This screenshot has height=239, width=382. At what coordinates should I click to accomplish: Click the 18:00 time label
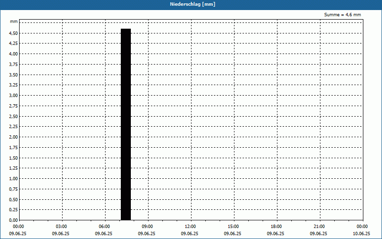click(x=276, y=227)
